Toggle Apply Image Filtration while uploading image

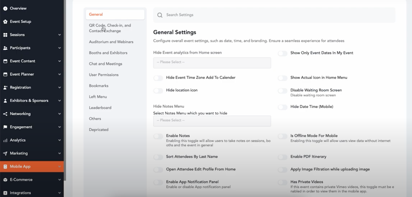(282, 169)
